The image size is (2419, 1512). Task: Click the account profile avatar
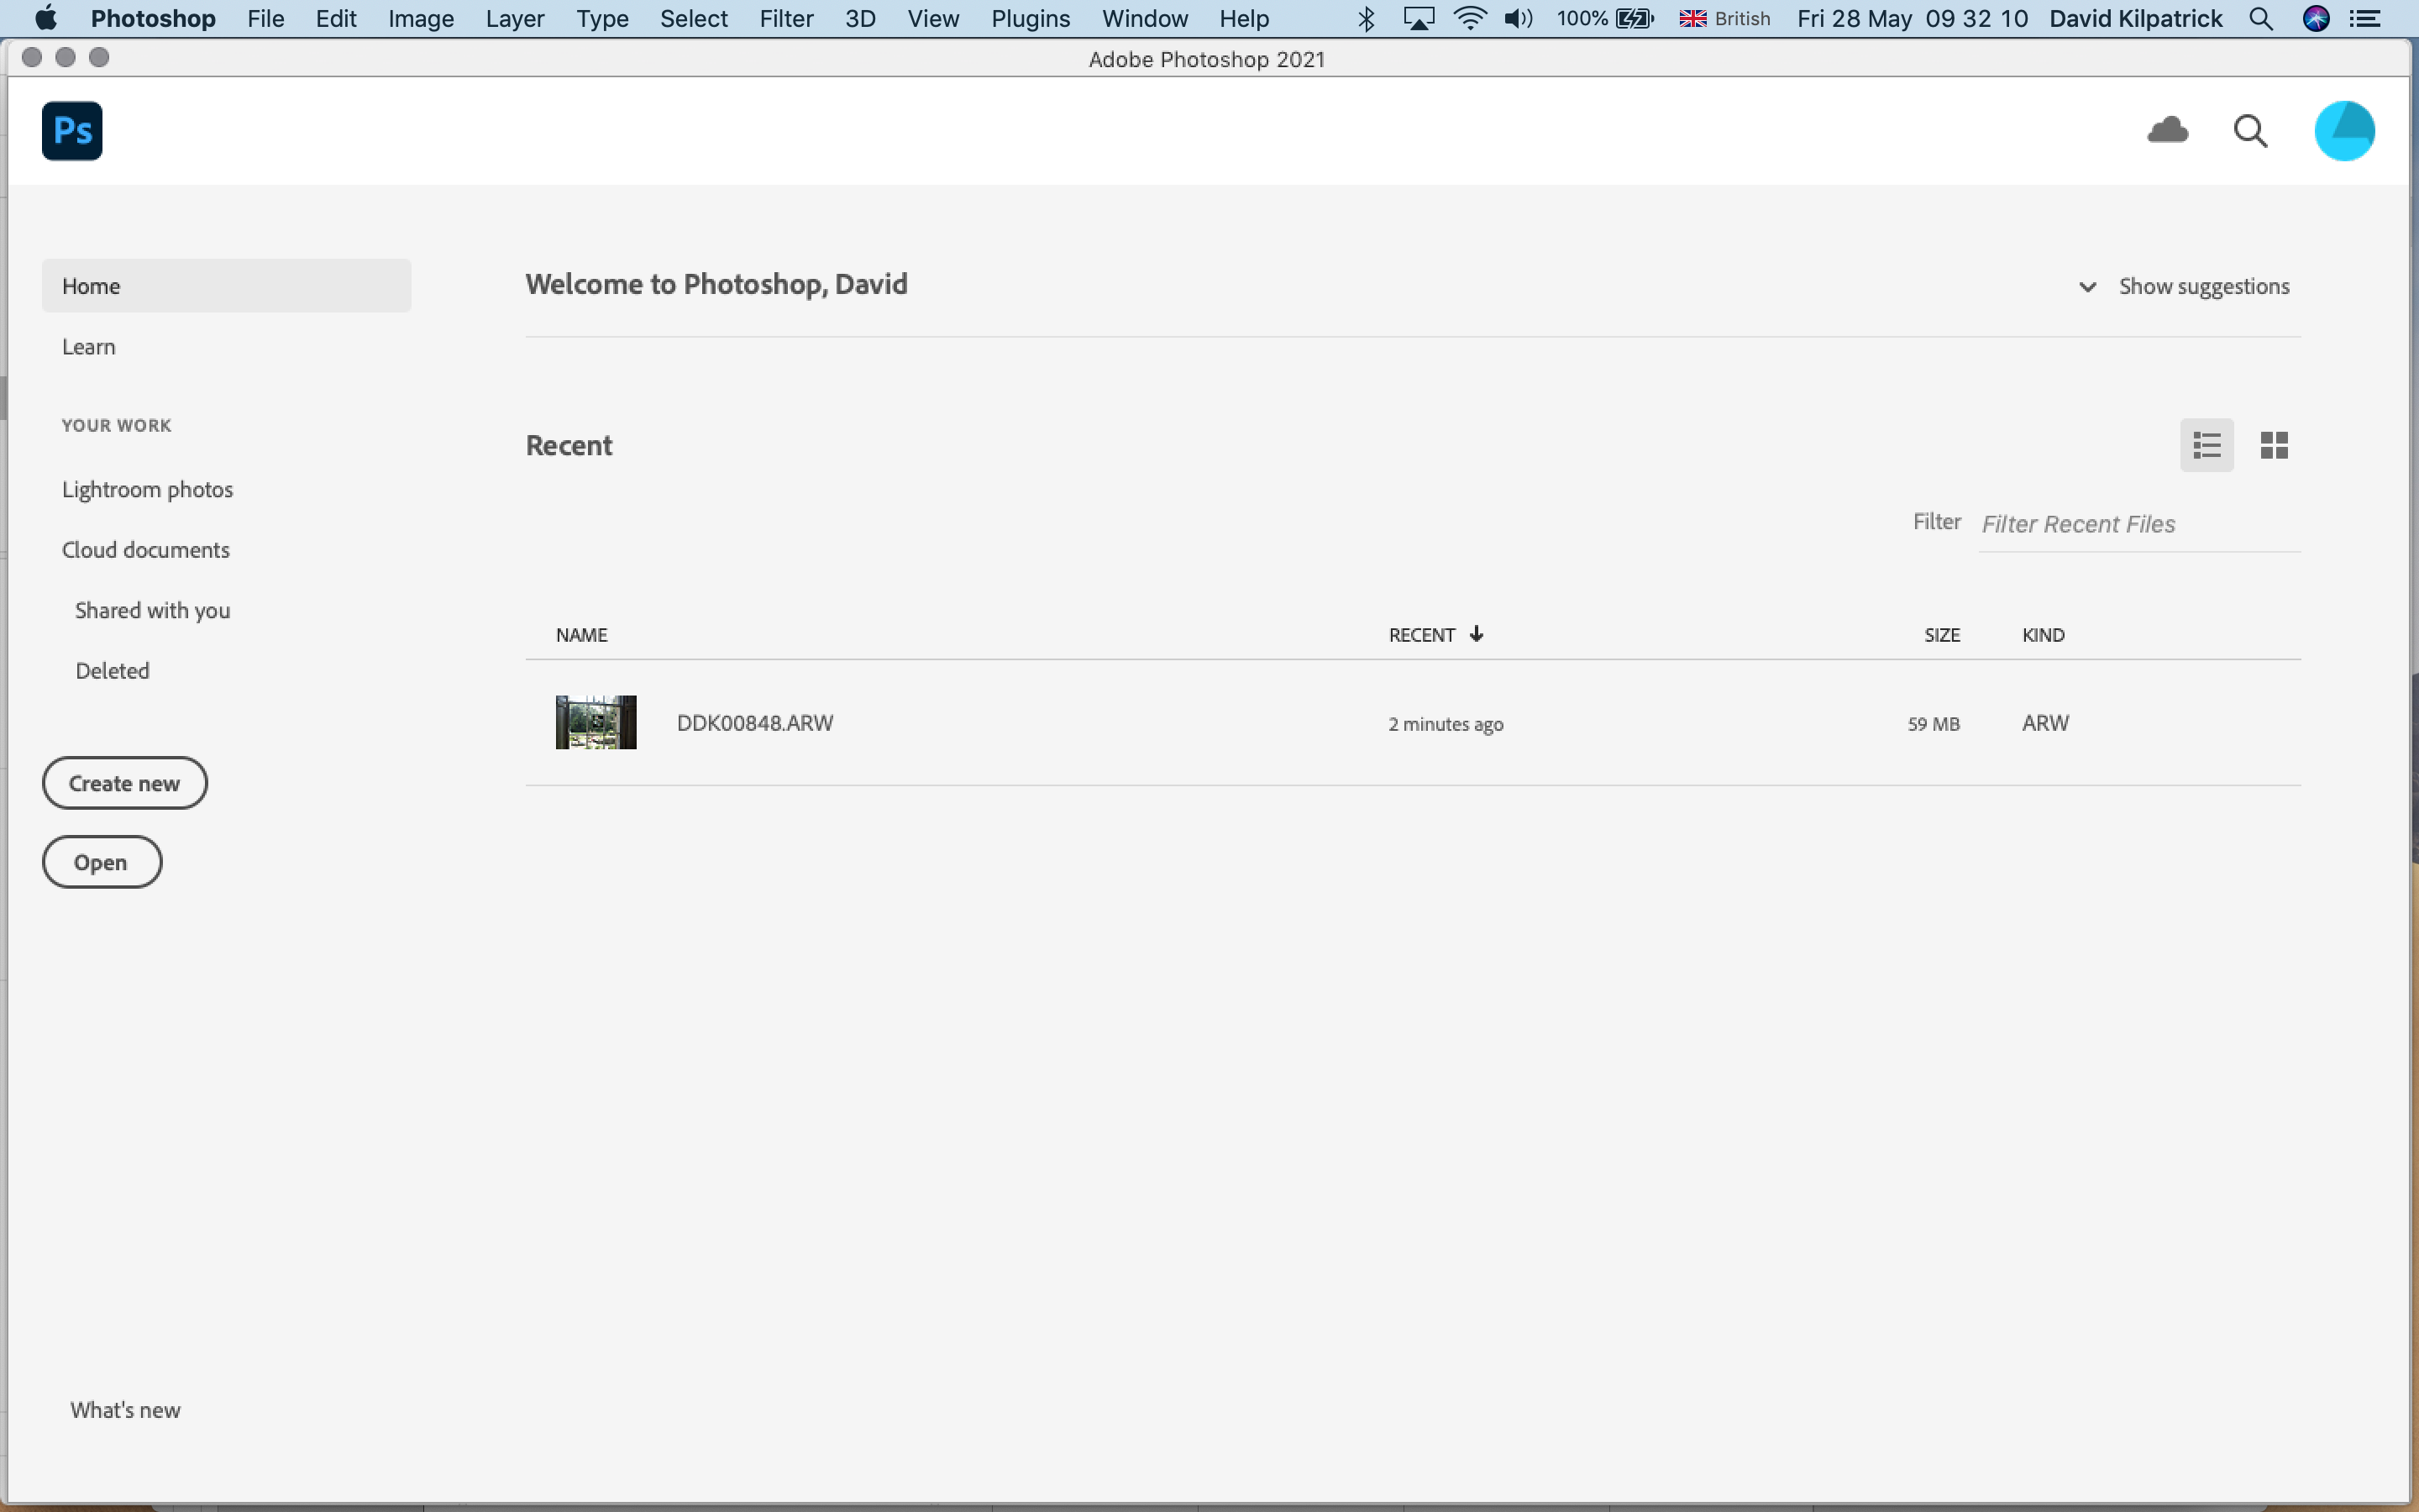tap(2344, 130)
